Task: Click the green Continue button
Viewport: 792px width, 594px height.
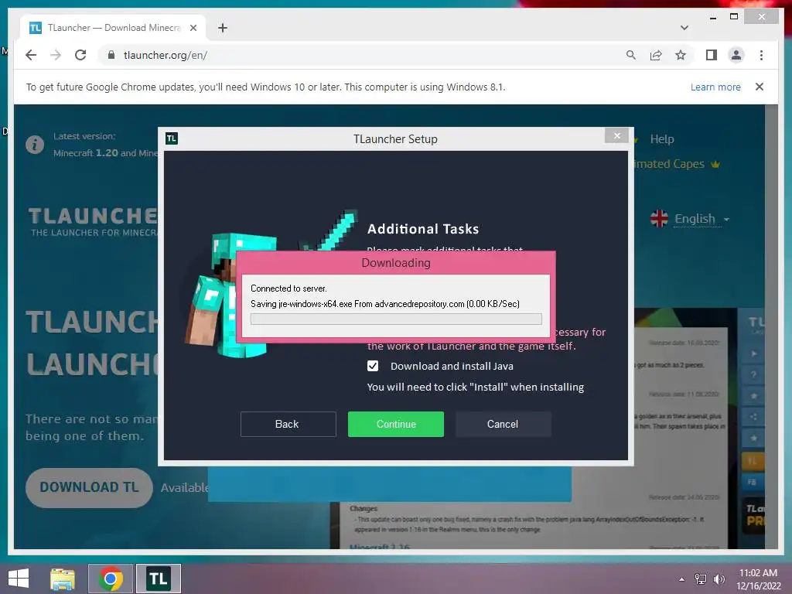Action: pos(395,424)
